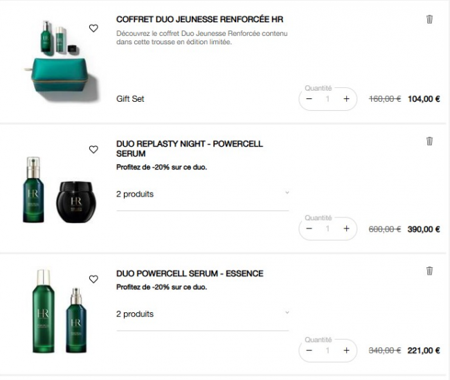Click minus for Duo Powercell Serum - Essence quantity
The image size is (450, 380).
[x=309, y=350]
